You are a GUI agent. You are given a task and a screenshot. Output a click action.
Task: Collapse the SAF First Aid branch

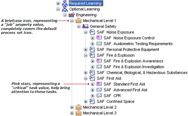click(86, 79)
